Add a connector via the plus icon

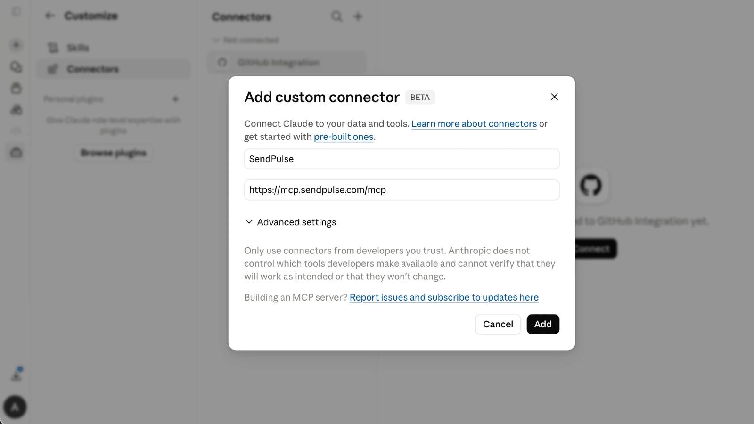(358, 16)
